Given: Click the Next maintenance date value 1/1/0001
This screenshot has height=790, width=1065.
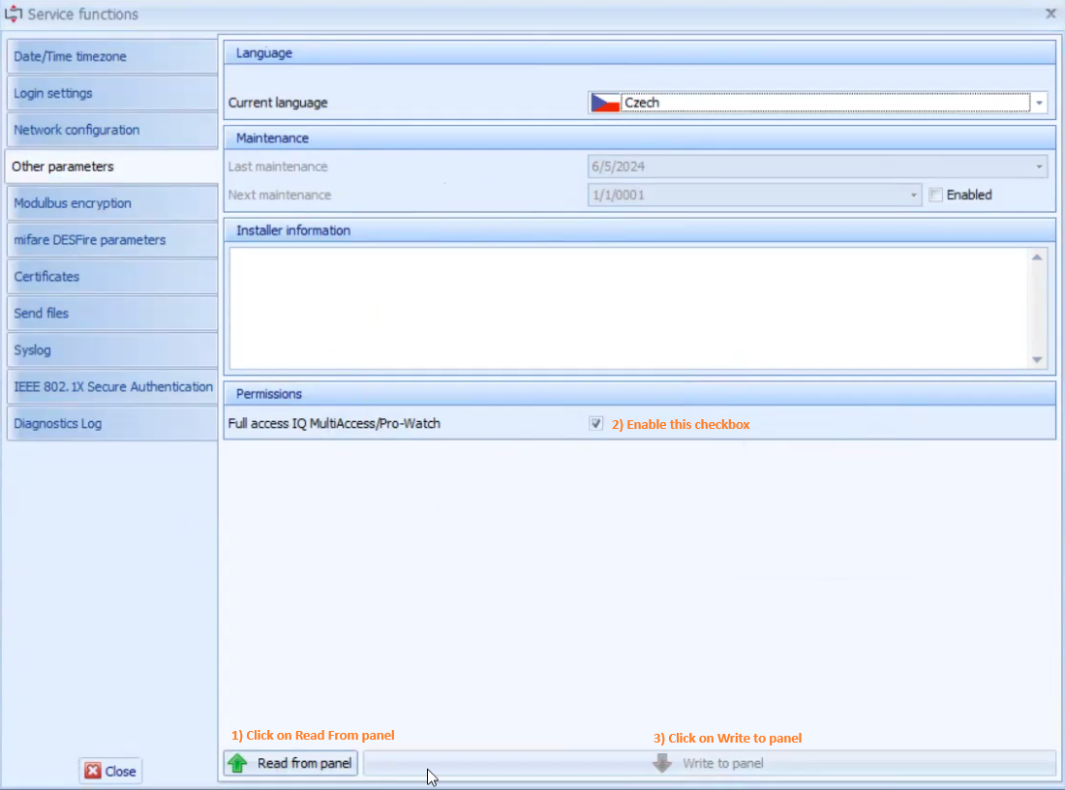Looking at the screenshot, I should (x=618, y=195).
